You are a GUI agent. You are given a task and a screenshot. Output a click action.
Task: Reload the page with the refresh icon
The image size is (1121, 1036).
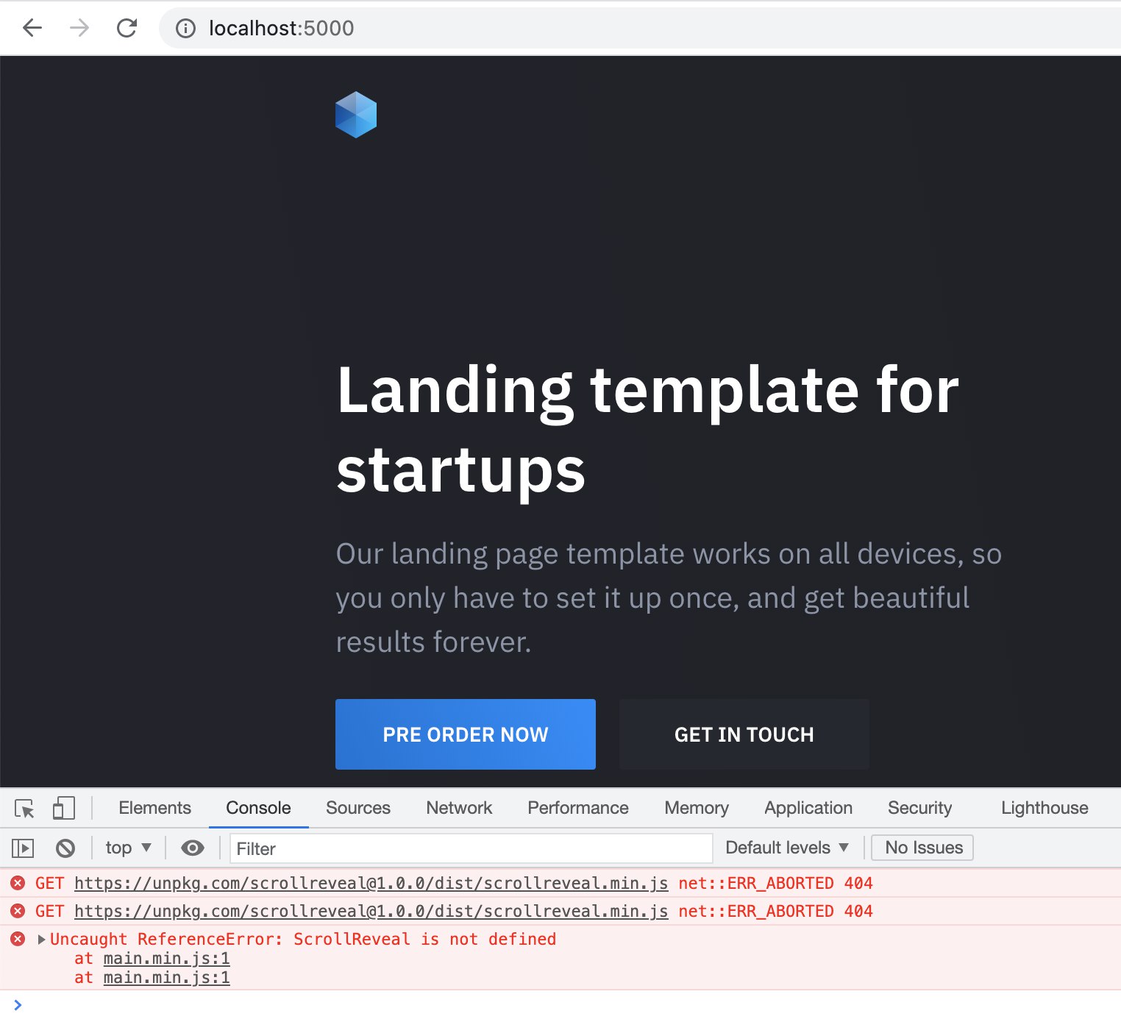tap(127, 28)
